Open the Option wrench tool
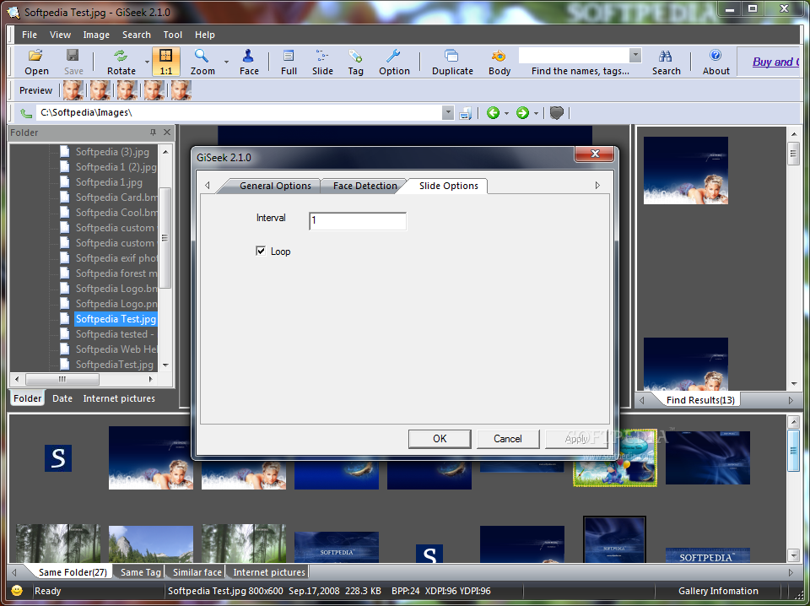 (394, 62)
